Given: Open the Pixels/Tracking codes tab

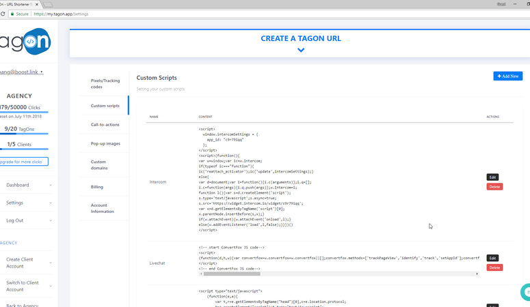Looking at the screenshot, I should [105, 84].
